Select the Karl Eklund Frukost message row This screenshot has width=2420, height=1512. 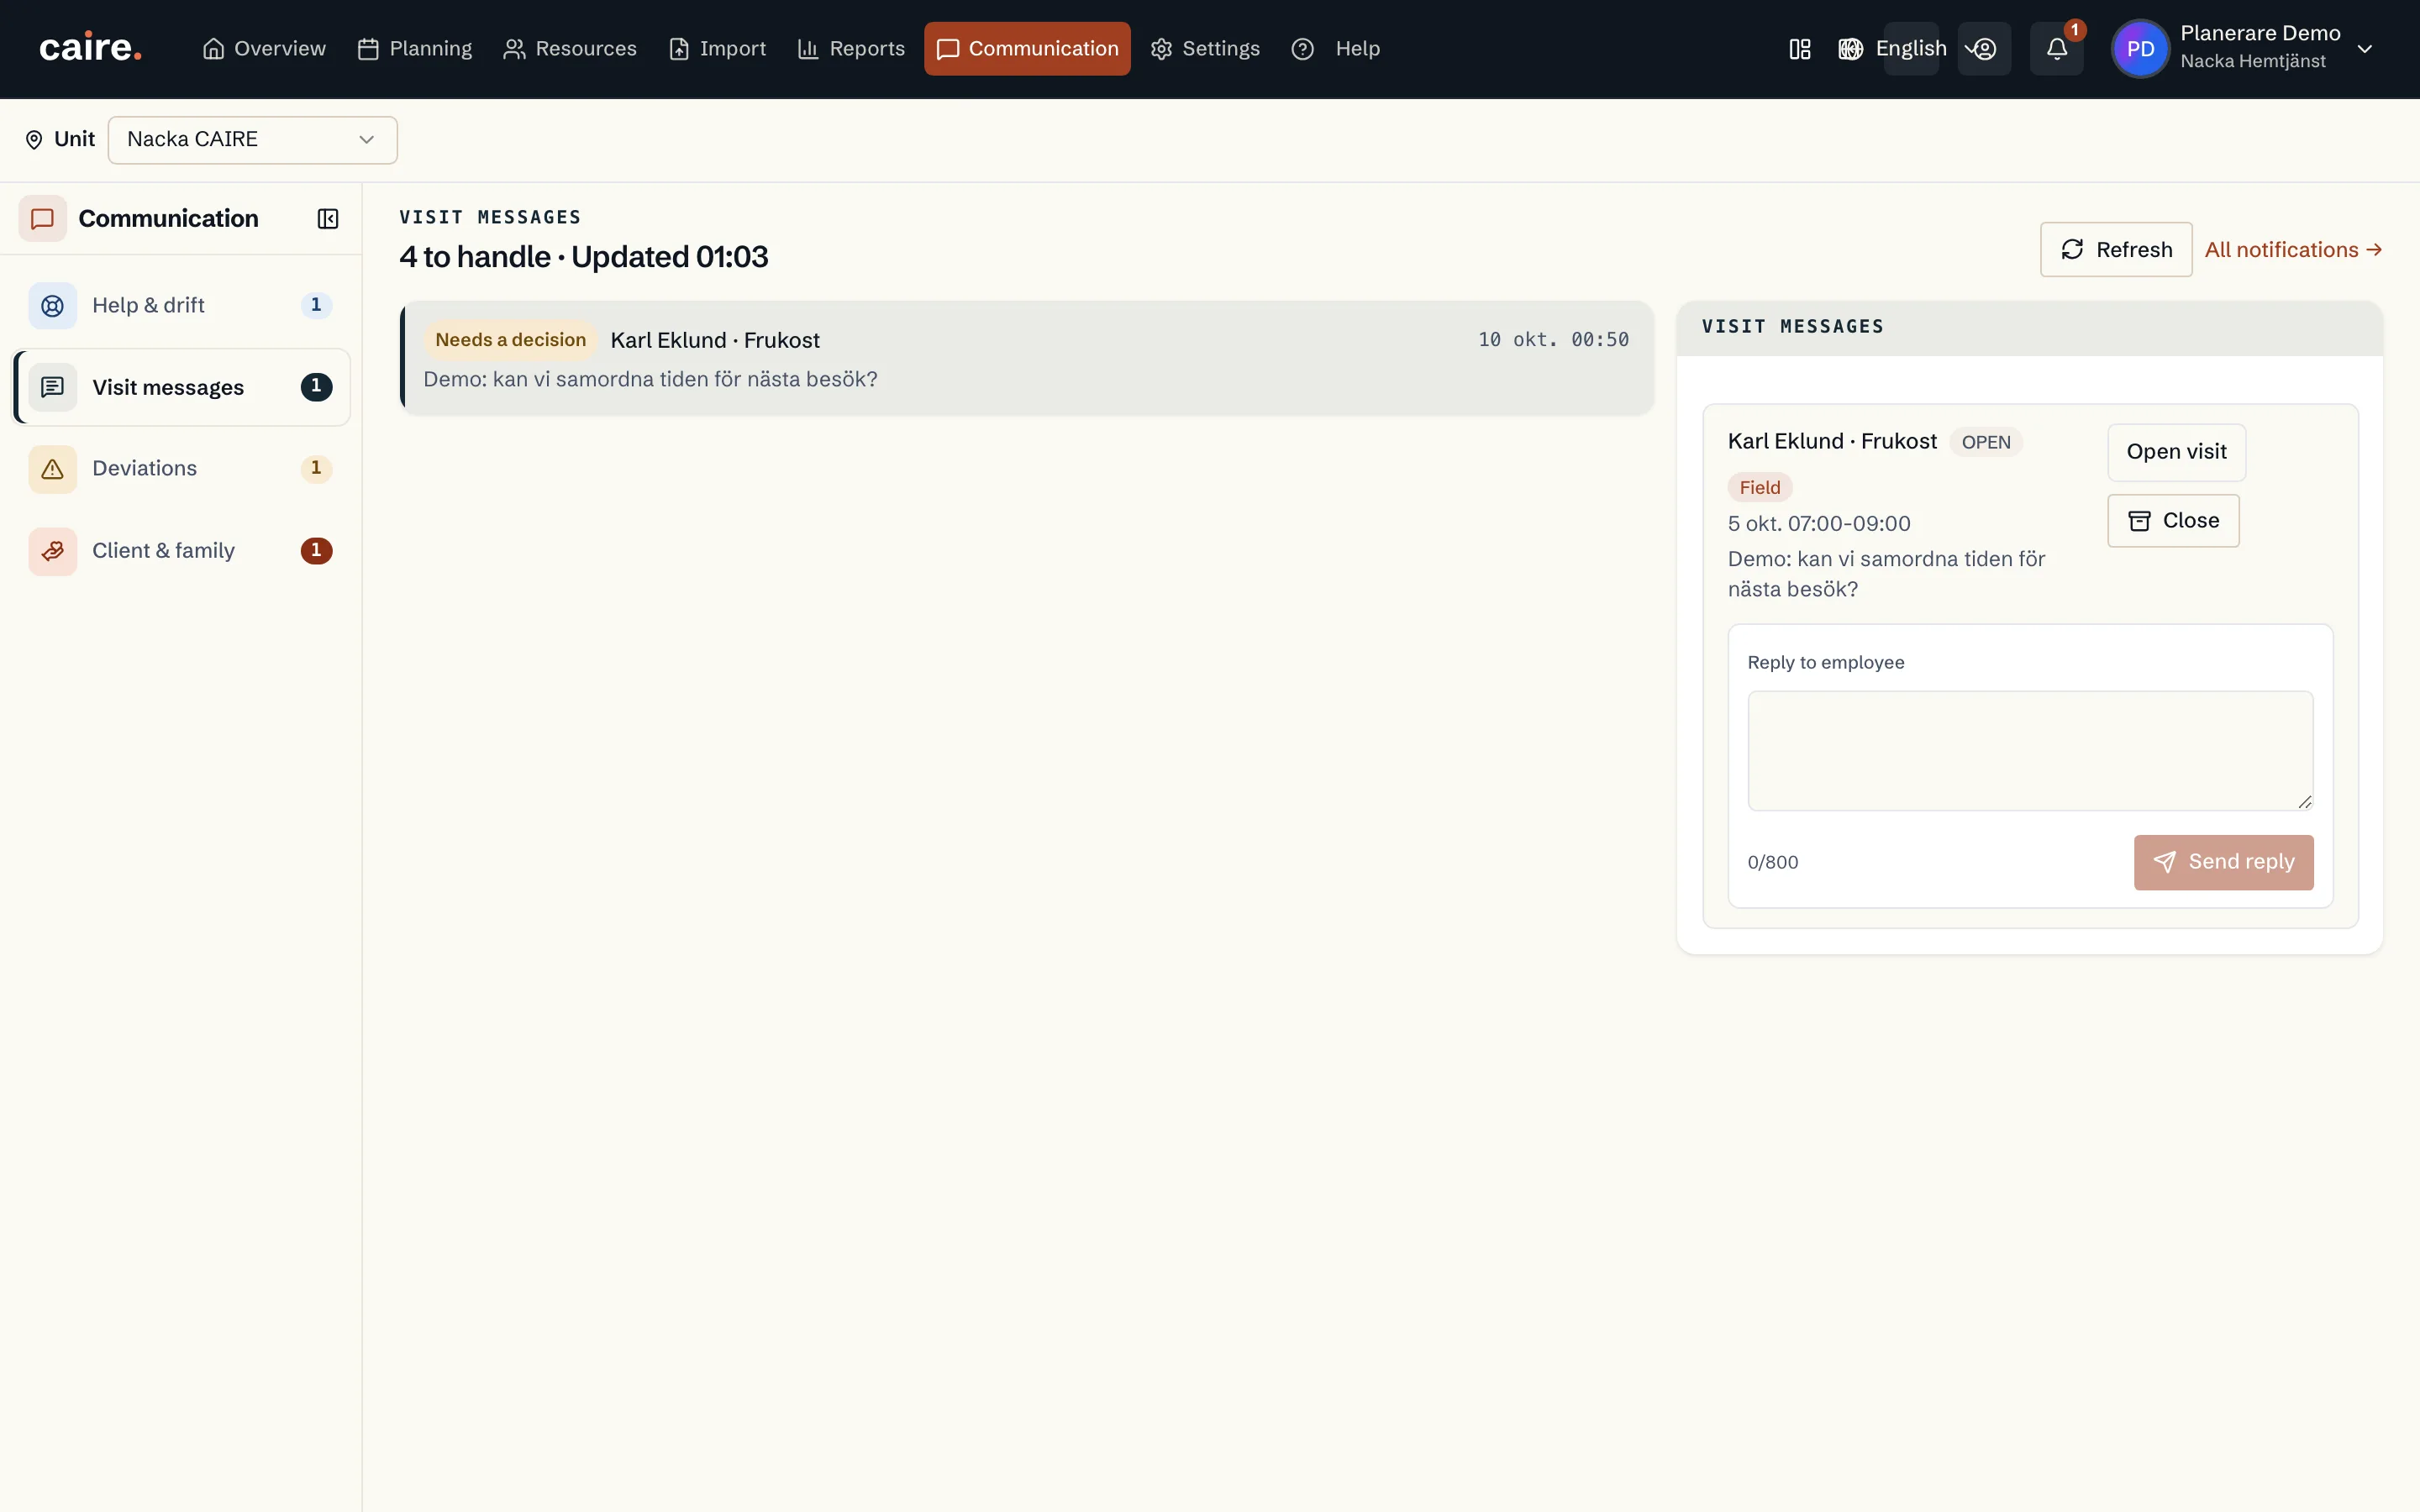coord(1026,358)
